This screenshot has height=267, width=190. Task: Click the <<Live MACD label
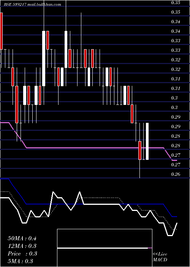(x=160, y=257)
